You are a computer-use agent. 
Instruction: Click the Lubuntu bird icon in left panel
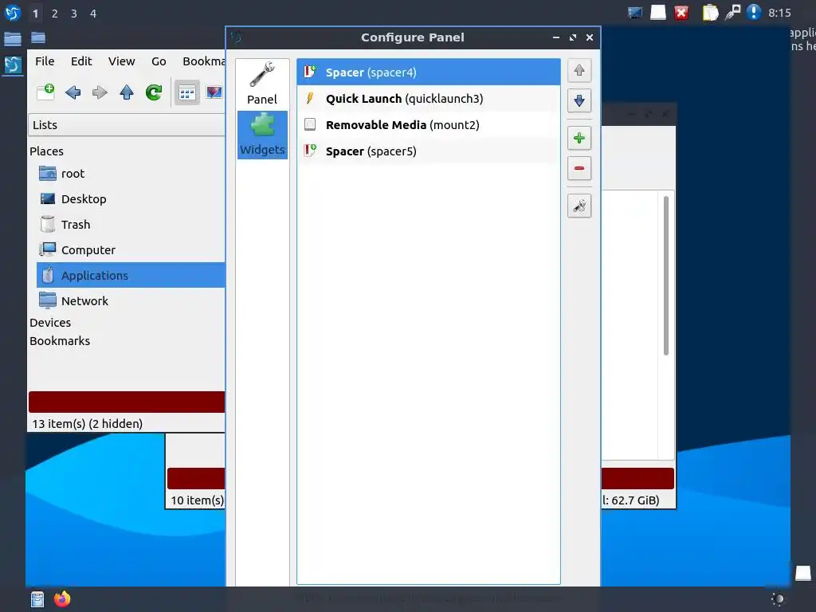point(13,65)
